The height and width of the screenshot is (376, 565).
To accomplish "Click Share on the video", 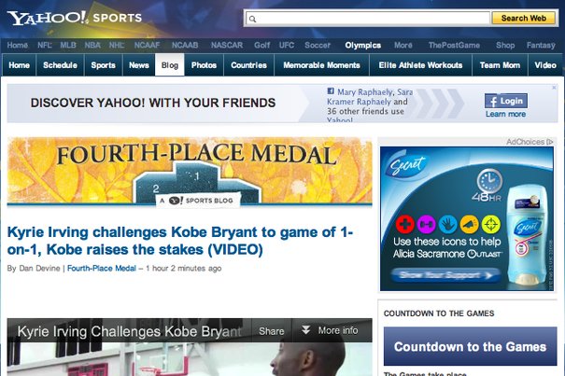I will click(x=272, y=331).
